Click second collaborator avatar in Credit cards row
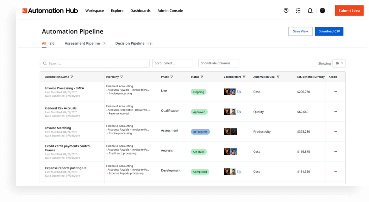This screenshot has height=202, width=369. [233, 151]
